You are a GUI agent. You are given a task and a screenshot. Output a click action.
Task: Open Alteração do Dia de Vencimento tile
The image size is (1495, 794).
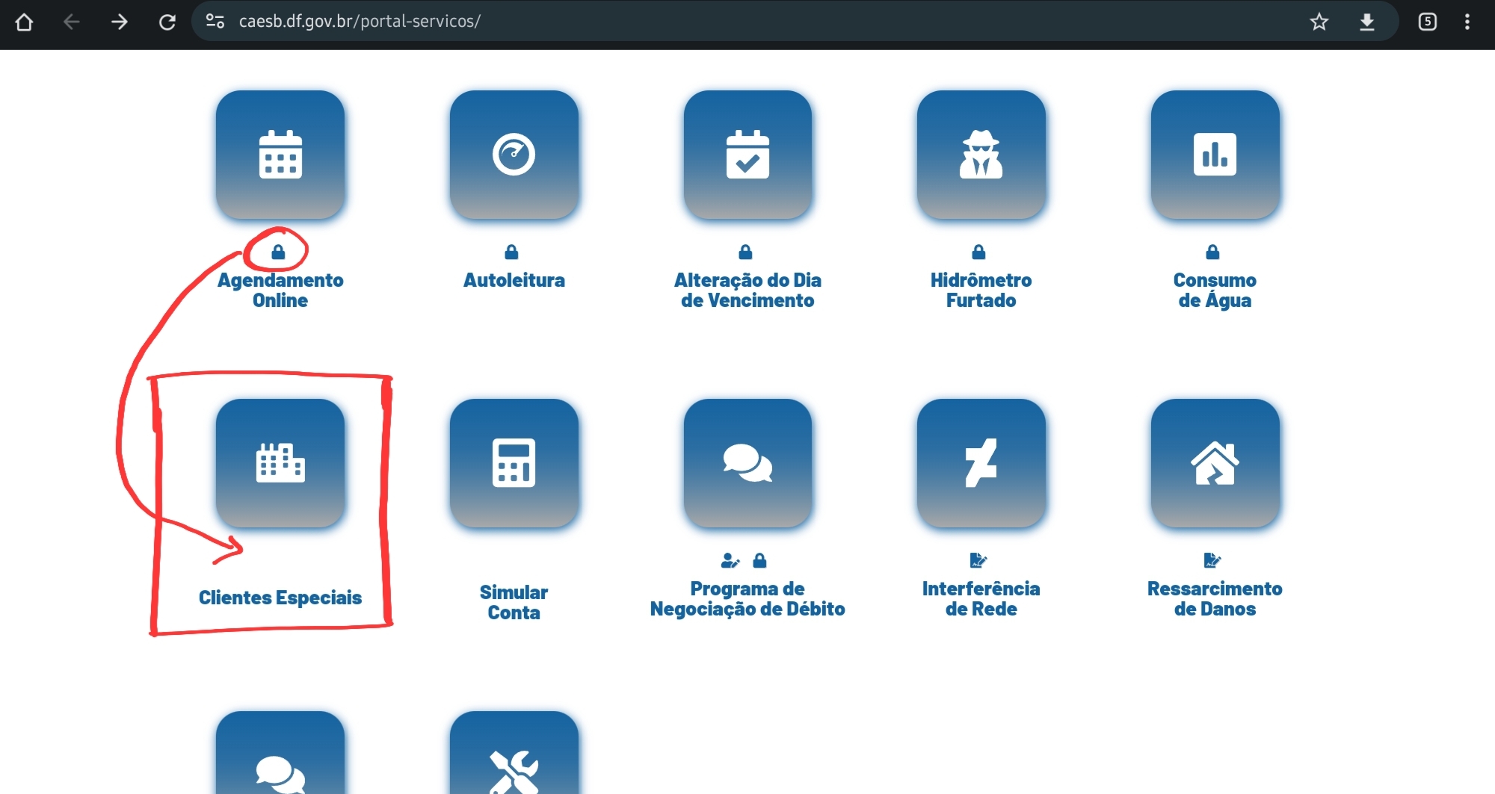pyautogui.click(x=747, y=155)
